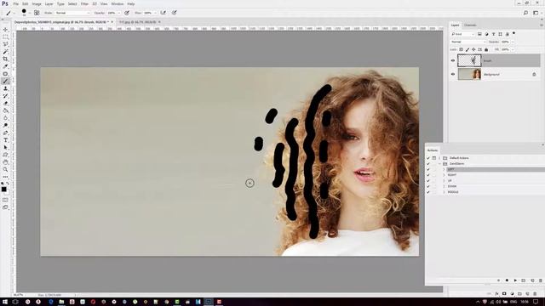Screen dimensions: 545x306
Task: Select the Spot Healing Brush tool
Action: coord(5,74)
